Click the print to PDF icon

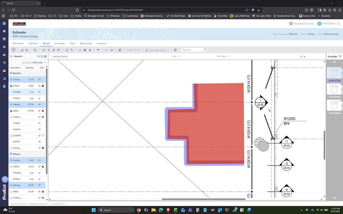pos(175,50)
